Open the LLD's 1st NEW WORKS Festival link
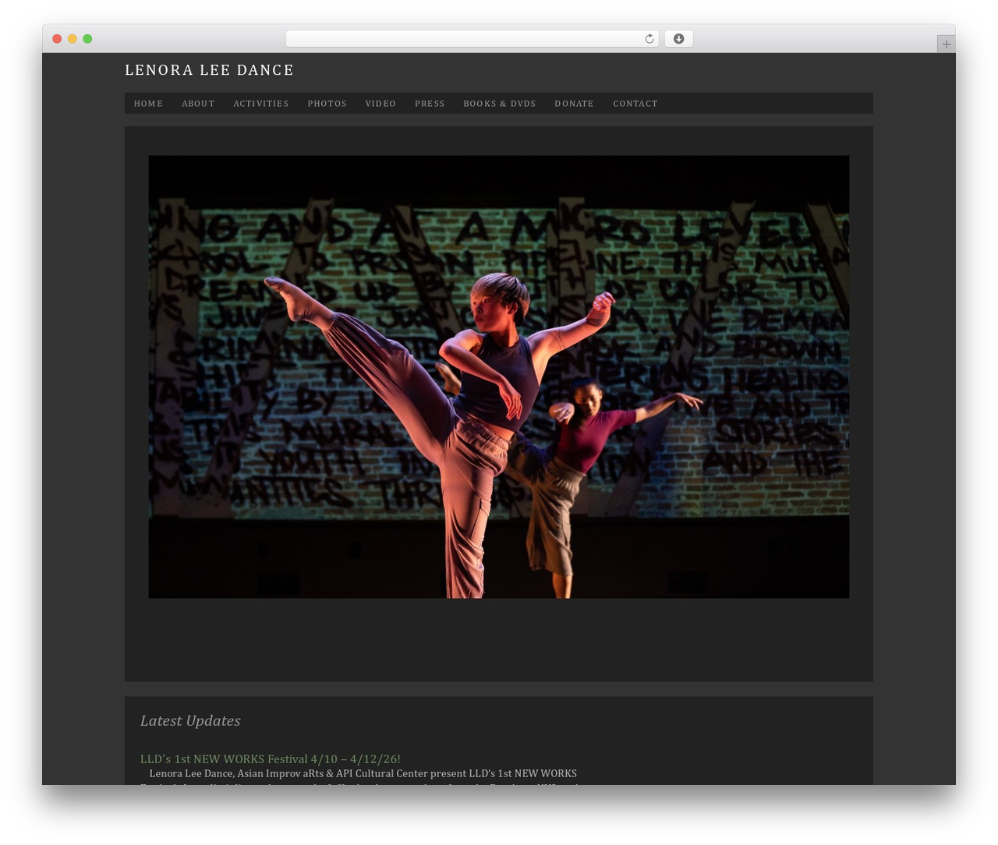998x845 pixels. coord(270,758)
